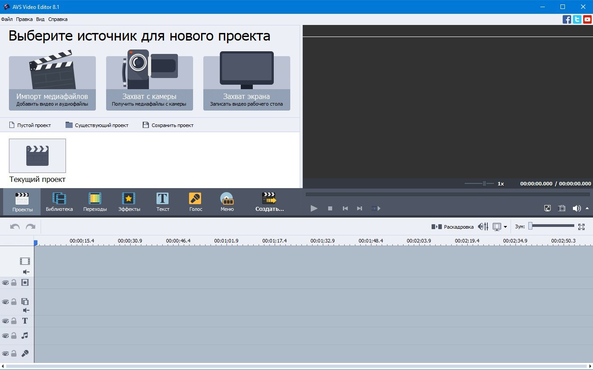Screen dimensions: 593x370
Task: Open the Файл menu
Action: tap(6, 19)
